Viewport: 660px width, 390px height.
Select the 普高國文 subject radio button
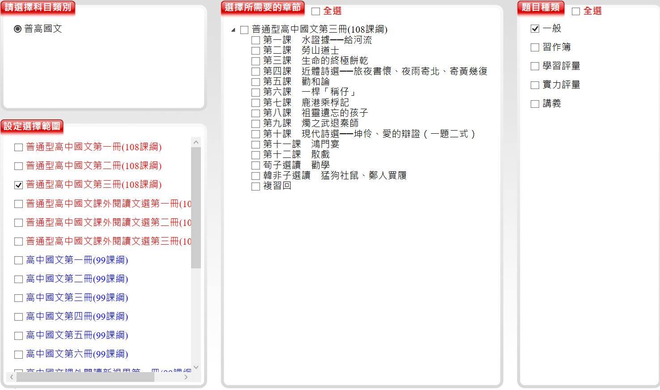17,29
